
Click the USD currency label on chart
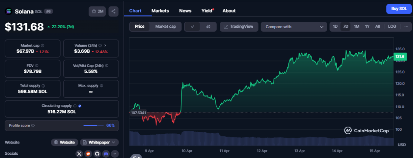pos(402,145)
